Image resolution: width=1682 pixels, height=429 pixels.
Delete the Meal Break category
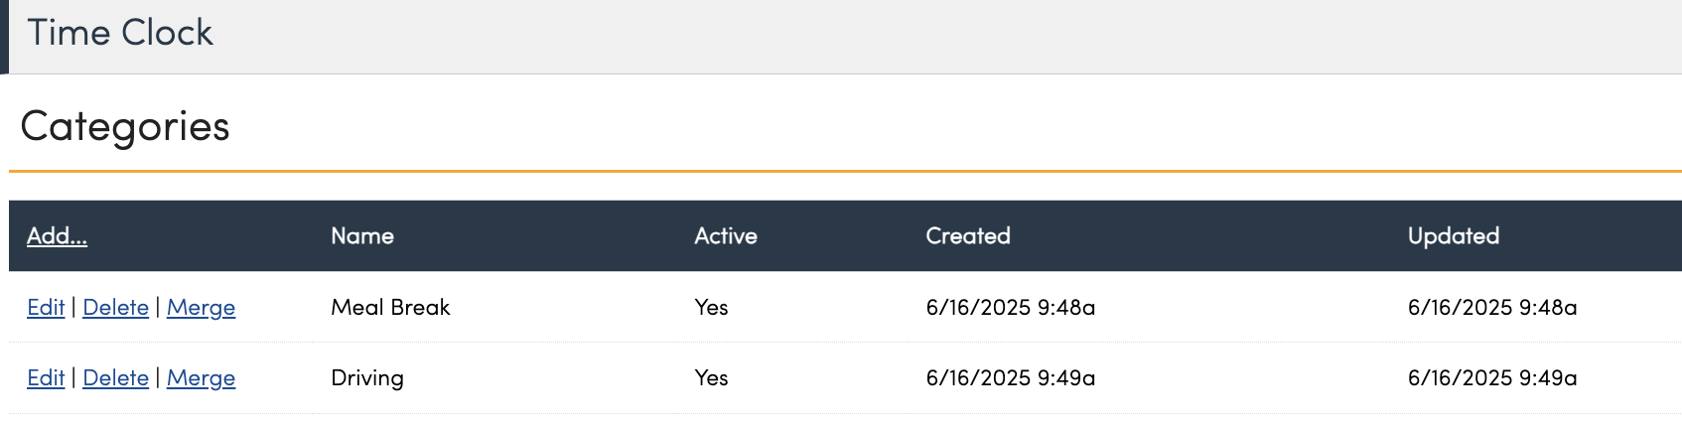click(x=115, y=308)
